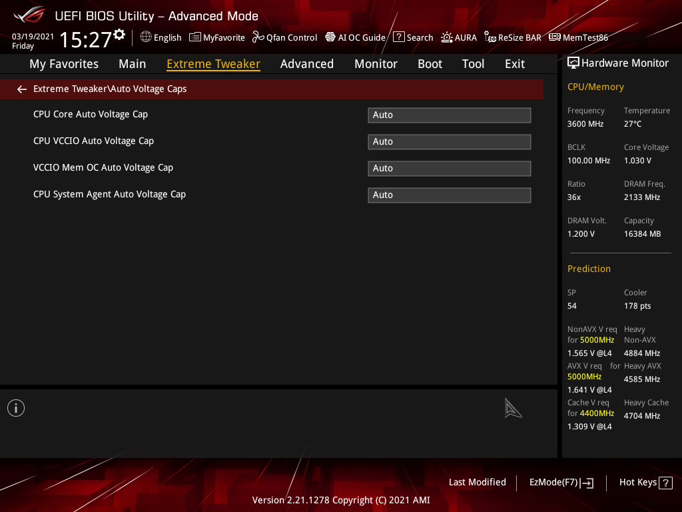The width and height of the screenshot is (682, 512).
Task: Click the 03/19/2021 date text
Action: (x=33, y=37)
